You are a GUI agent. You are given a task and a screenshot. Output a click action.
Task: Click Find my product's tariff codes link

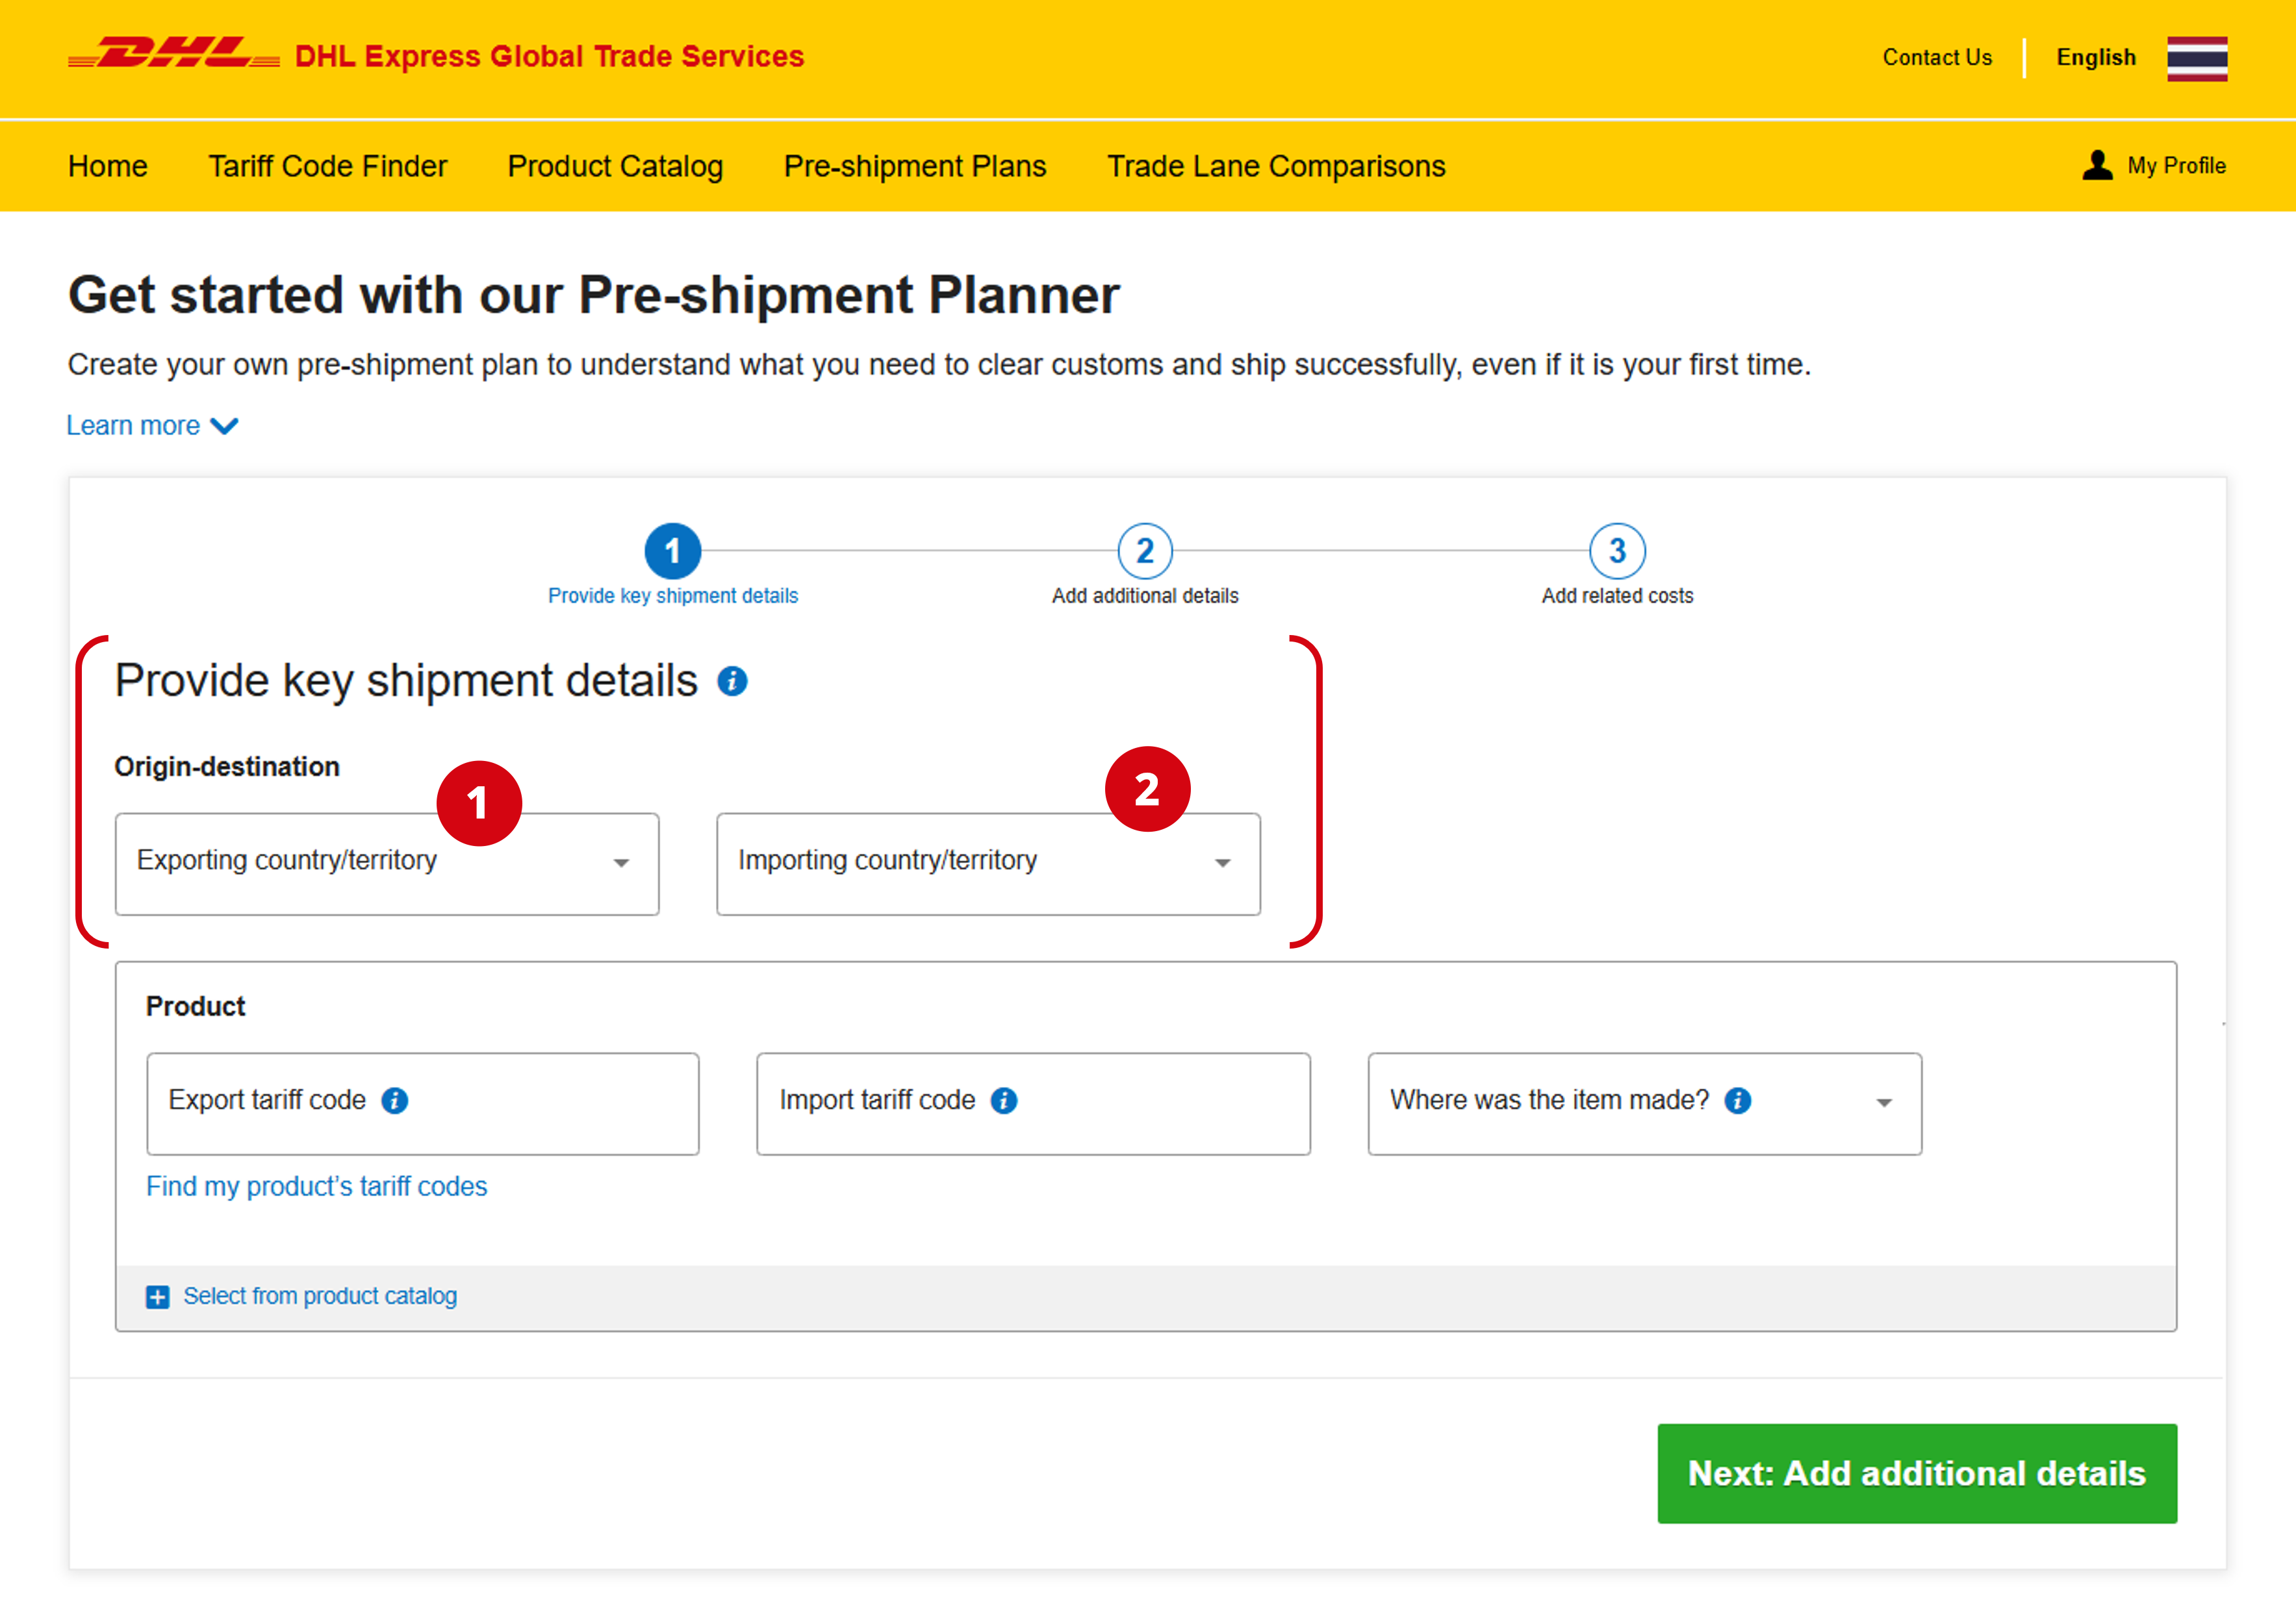(317, 1186)
